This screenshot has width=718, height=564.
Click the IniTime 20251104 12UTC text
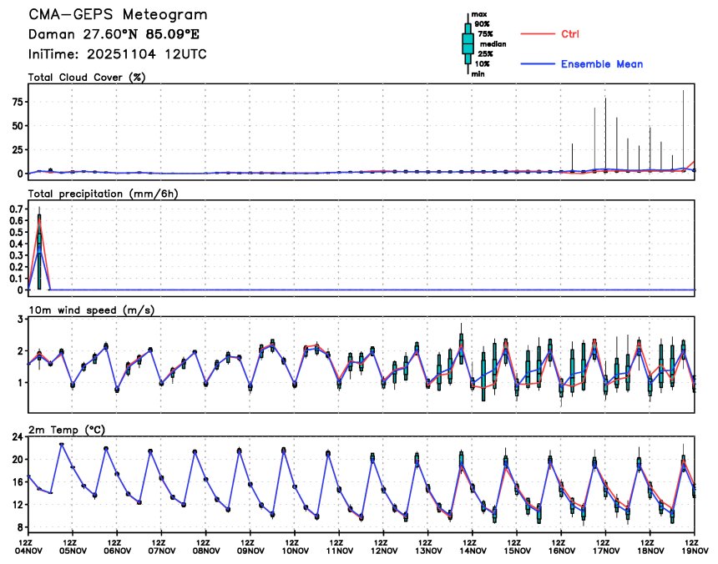[x=118, y=54]
